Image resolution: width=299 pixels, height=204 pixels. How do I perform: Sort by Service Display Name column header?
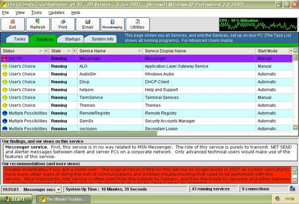(199, 51)
